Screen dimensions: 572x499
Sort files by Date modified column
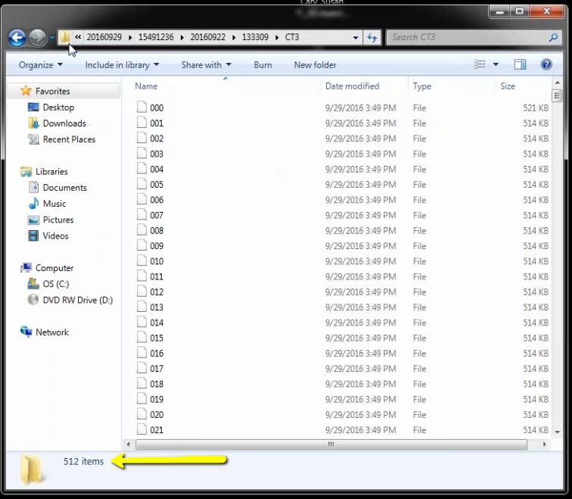352,86
